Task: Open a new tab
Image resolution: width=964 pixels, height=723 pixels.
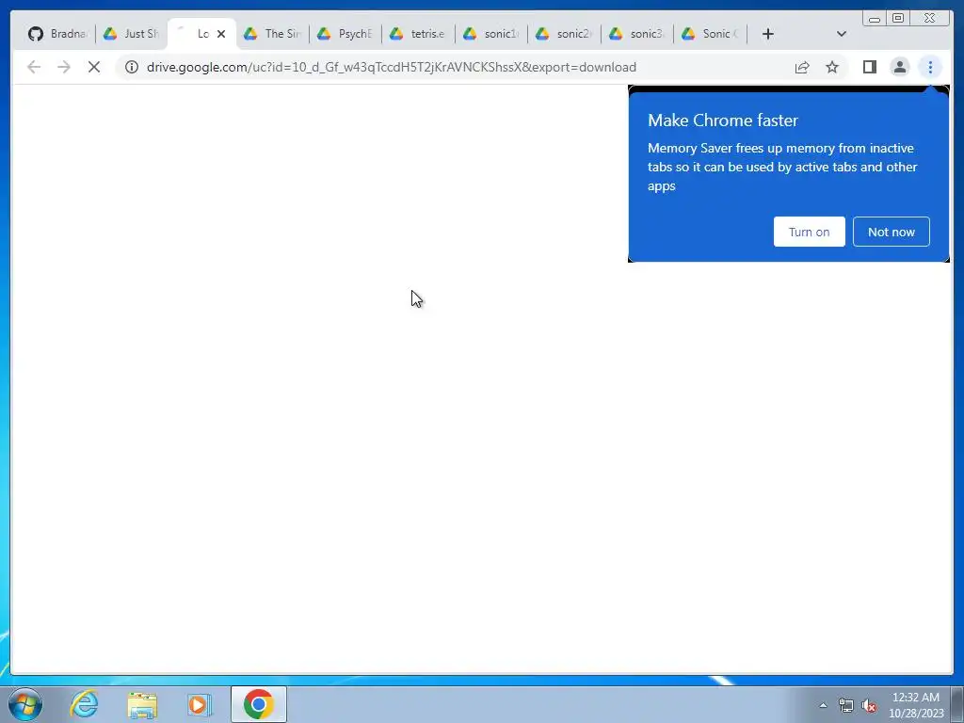Action: tap(768, 34)
